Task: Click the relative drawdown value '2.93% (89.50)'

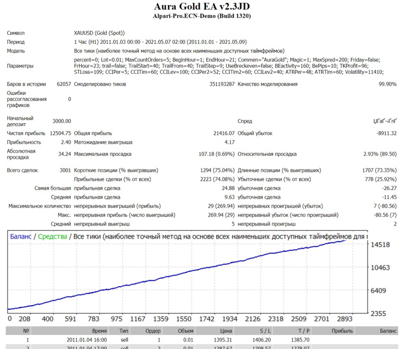Action: [x=380, y=154]
